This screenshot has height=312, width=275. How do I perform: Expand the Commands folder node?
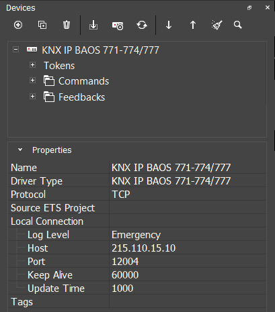pyautogui.click(x=32, y=81)
